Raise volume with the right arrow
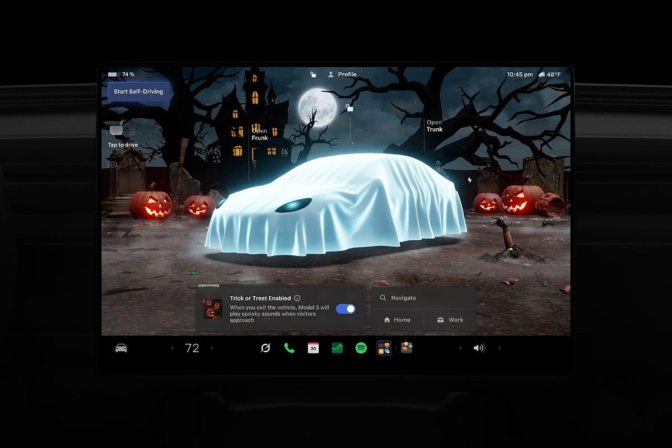The image size is (672, 448). (500, 348)
